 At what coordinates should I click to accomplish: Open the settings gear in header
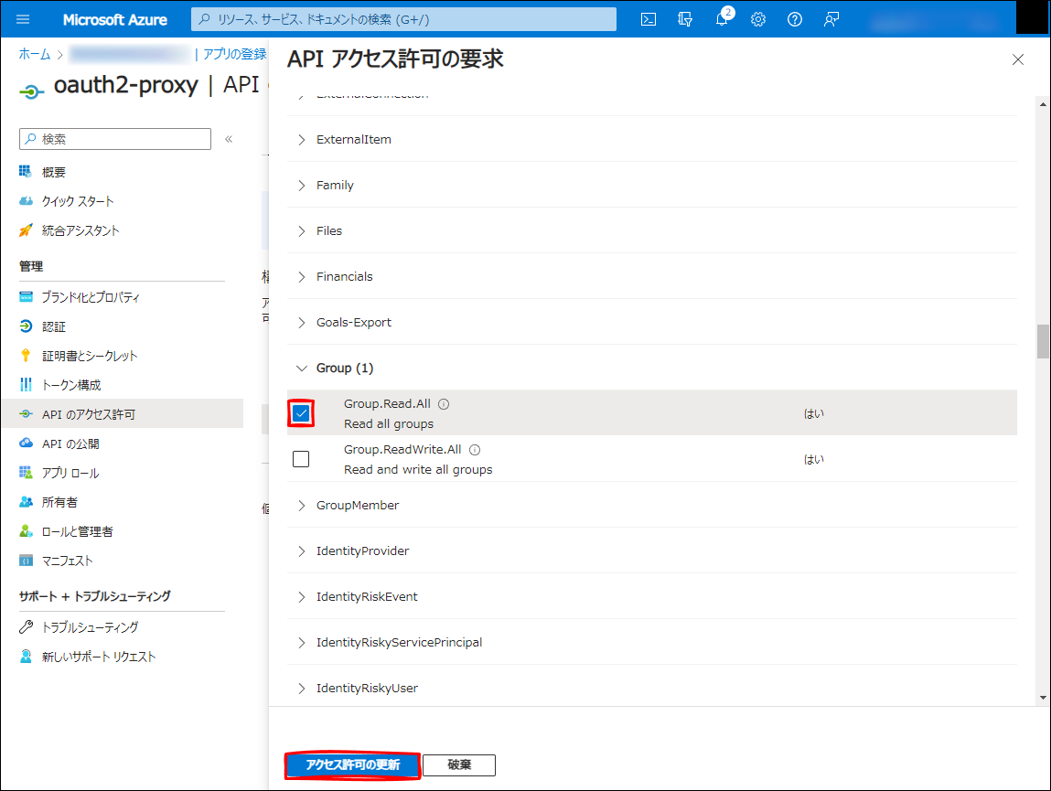[x=758, y=19]
